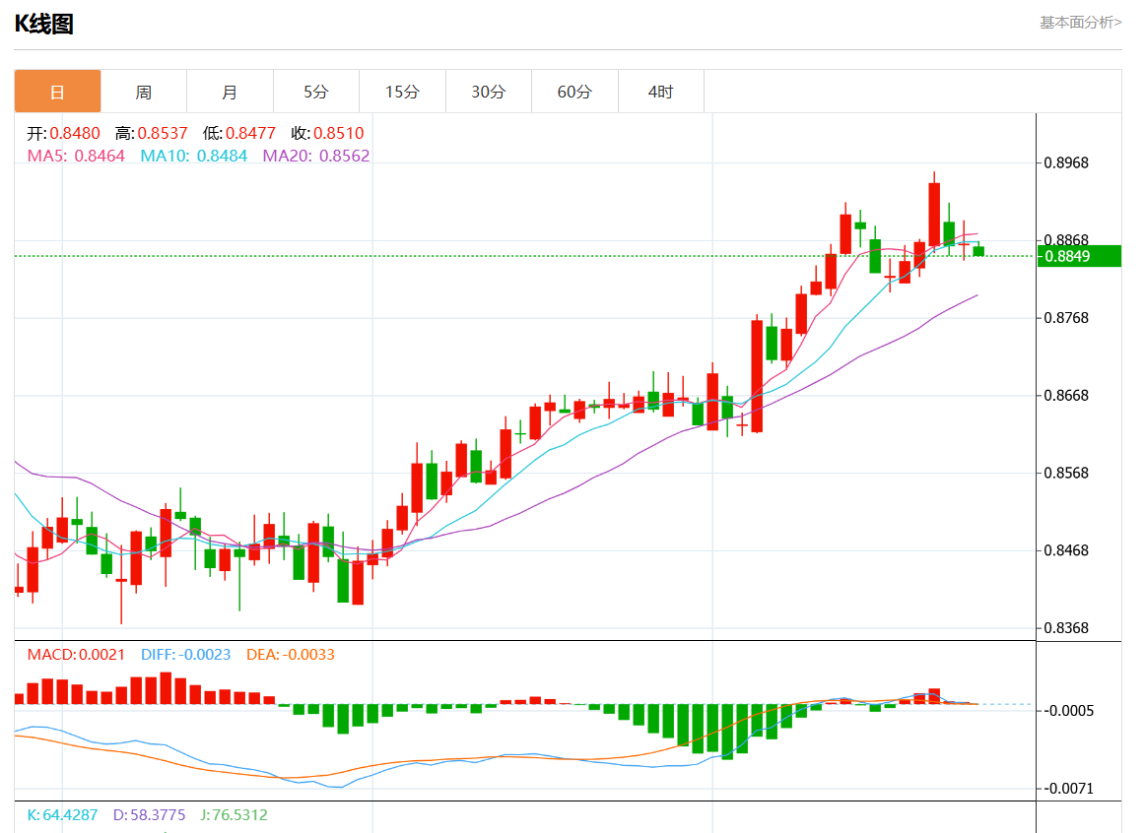Screen dimensions: 1145x833
Task: Click the DIFF:-0.0023 indicator label
Action: (x=185, y=655)
